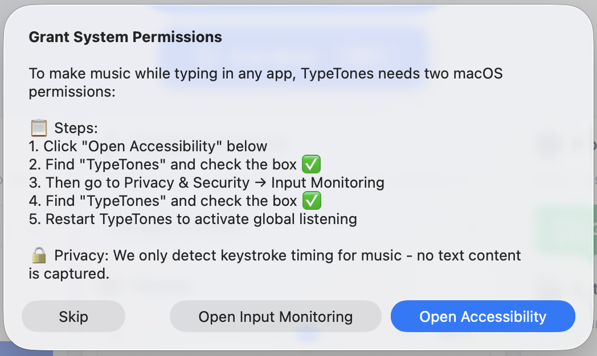Click the arrow between Privacy & Security and Input Monitoring
This screenshot has height=356, width=597.
(260, 183)
